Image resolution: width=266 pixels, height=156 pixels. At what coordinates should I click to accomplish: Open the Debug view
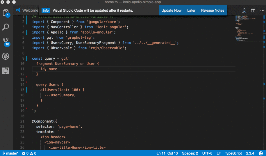[6, 56]
